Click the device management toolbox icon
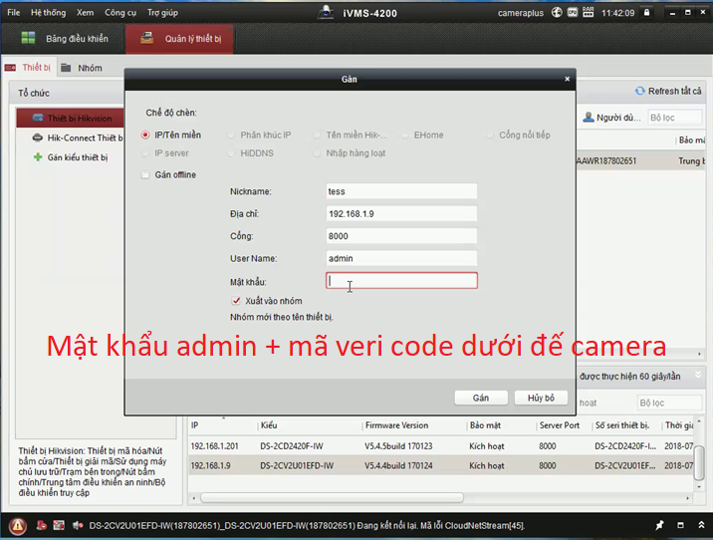Viewport: 713px width, 540px height. [146, 38]
